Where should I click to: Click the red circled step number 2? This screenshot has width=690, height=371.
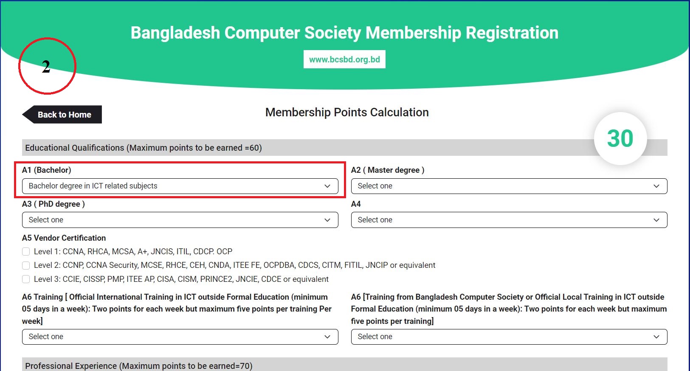(47, 66)
